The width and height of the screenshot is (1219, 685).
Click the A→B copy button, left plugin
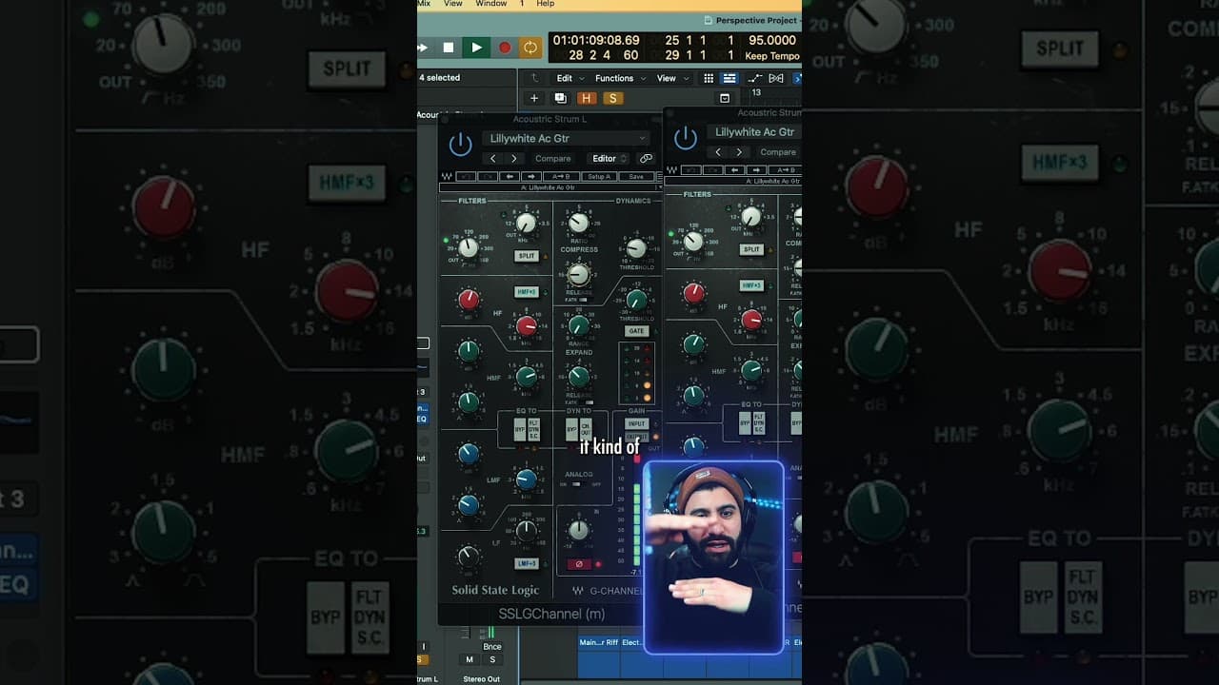562,177
